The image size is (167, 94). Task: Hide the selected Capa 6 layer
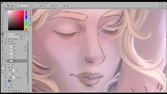click(x=6, y=61)
